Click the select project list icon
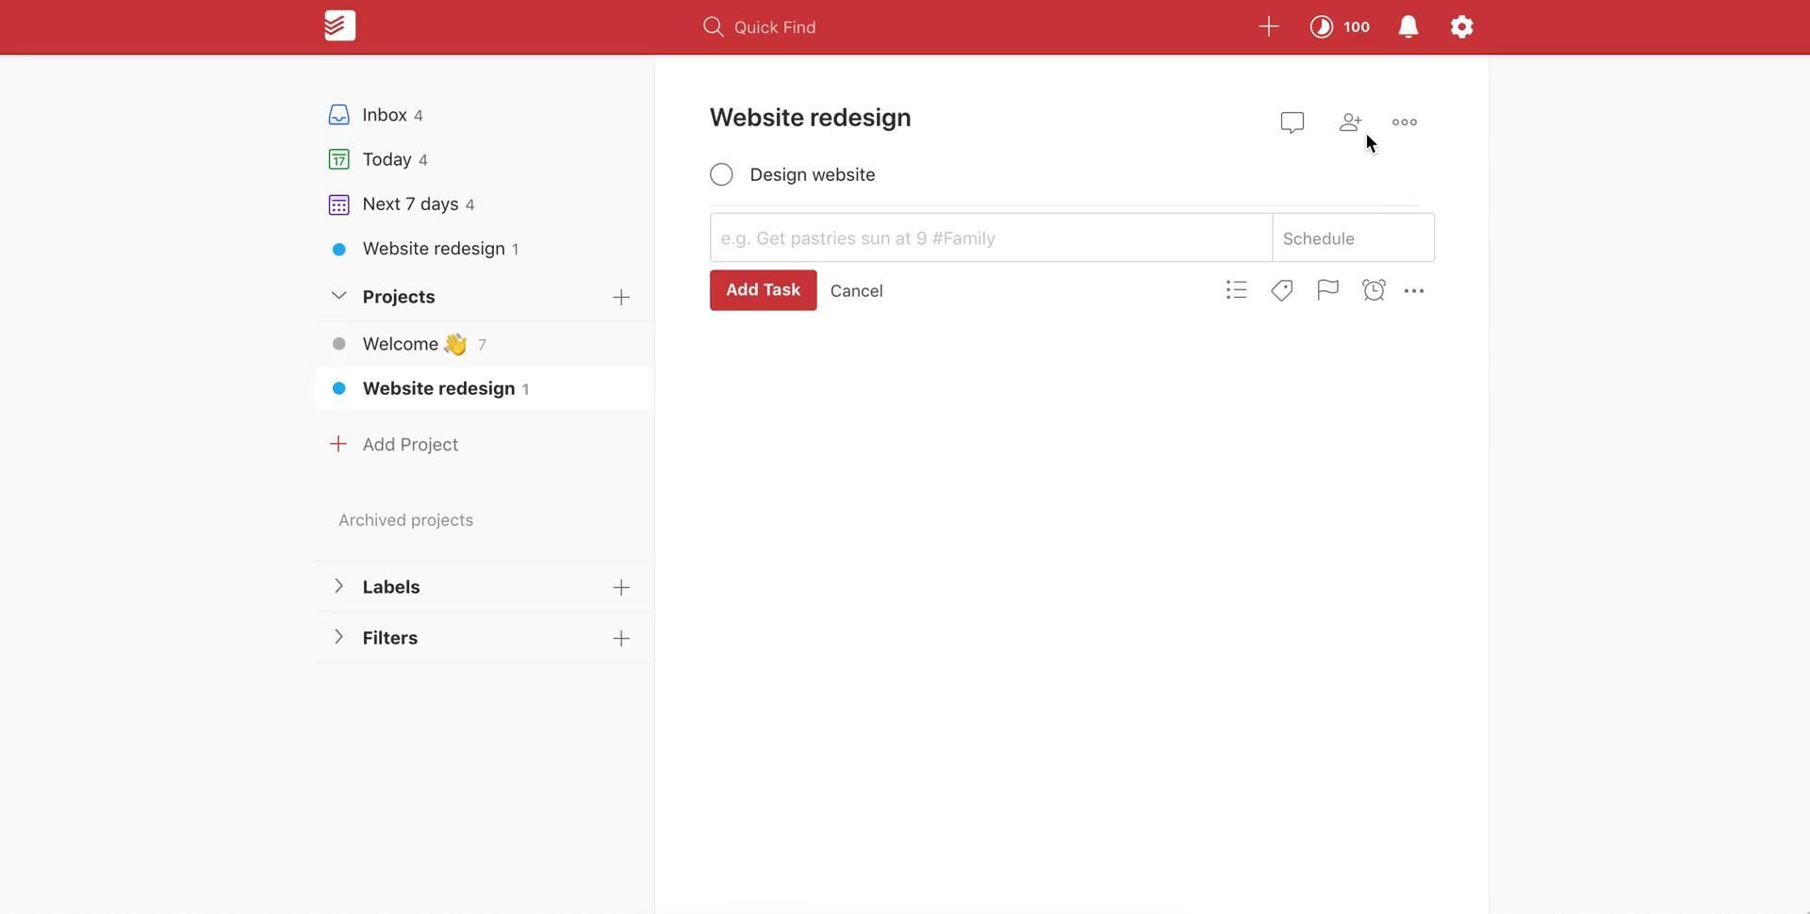 (1236, 290)
